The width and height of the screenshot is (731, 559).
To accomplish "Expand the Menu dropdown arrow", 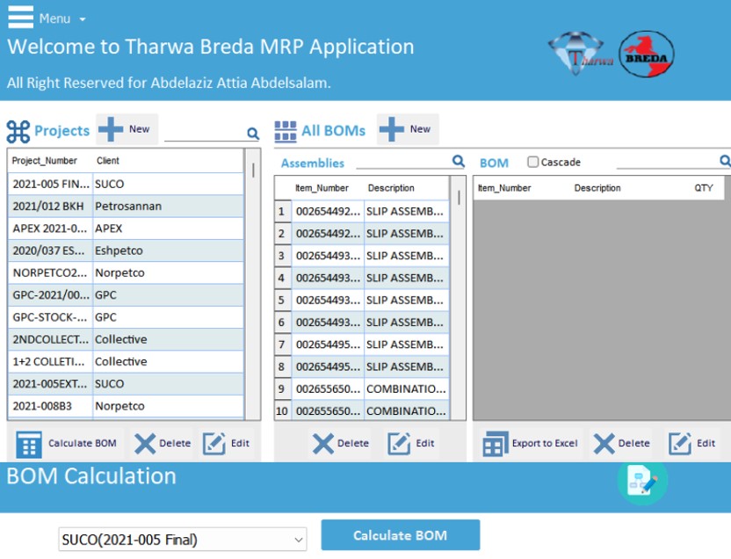I will [83, 19].
